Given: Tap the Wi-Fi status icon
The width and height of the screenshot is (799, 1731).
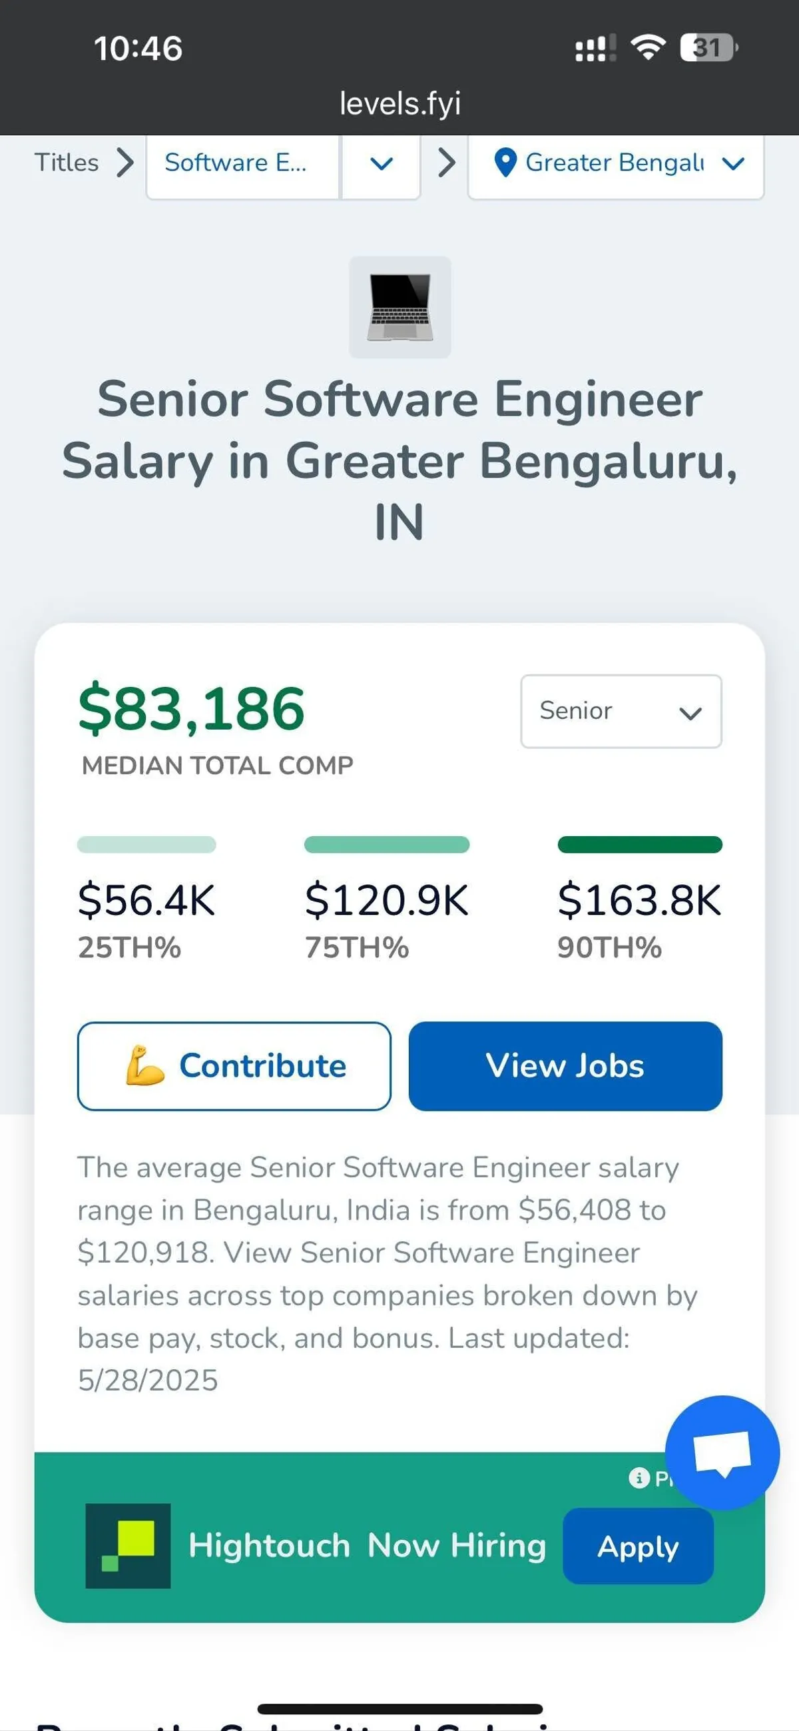Looking at the screenshot, I should pyautogui.click(x=647, y=48).
